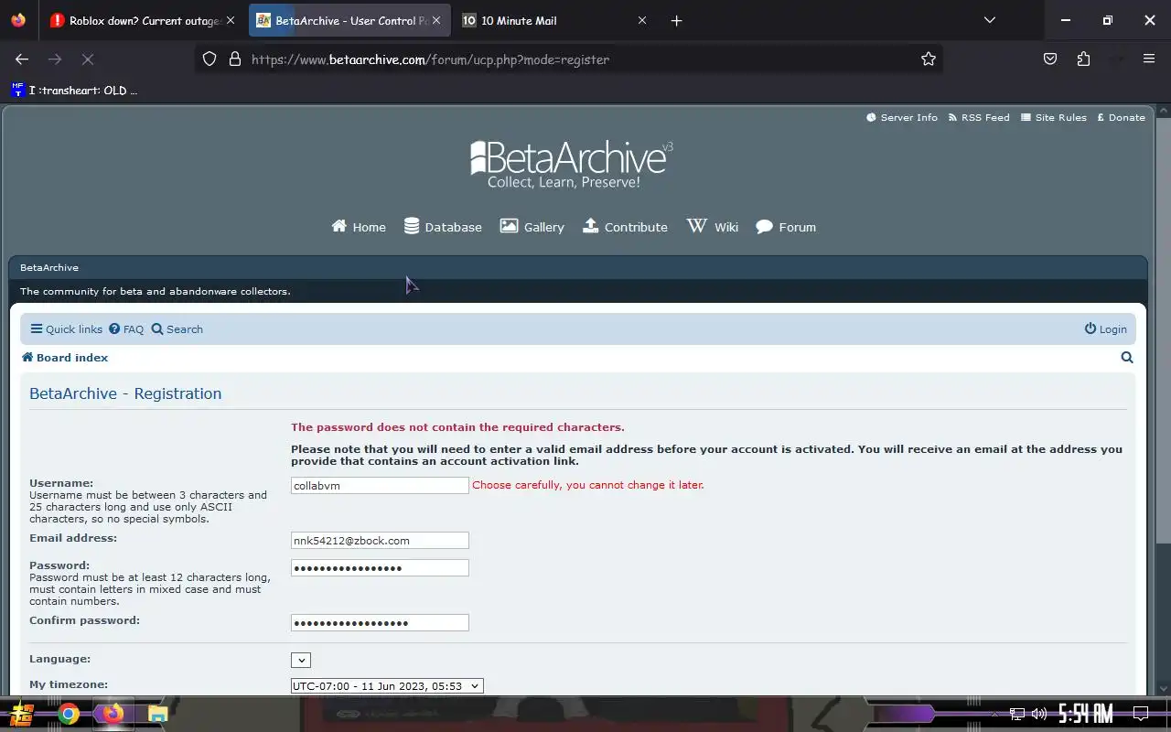Launch Chrome from the taskbar
Image resolution: width=1171 pixels, height=732 pixels.
69,714
